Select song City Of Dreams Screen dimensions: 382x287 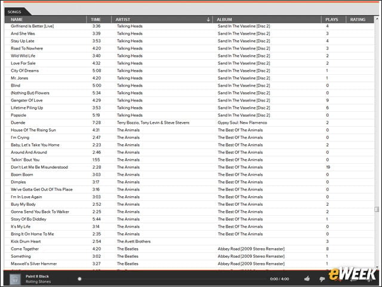(24, 71)
